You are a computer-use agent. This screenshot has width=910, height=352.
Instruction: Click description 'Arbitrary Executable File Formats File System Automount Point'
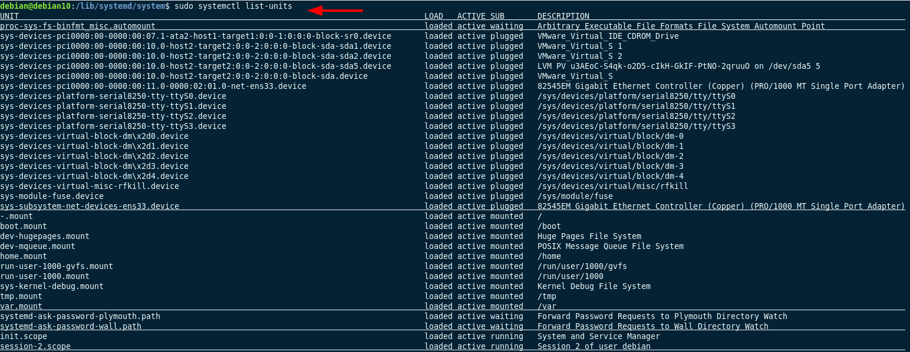(x=681, y=26)
